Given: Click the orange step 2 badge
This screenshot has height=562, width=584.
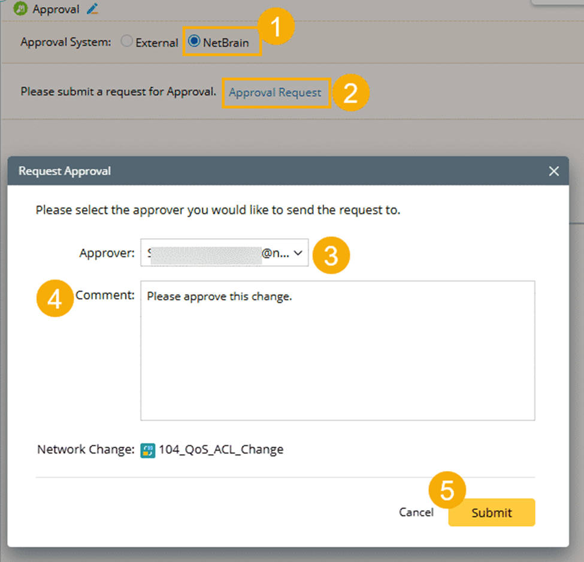Looking at the screenshot, I should pos(350,93).
